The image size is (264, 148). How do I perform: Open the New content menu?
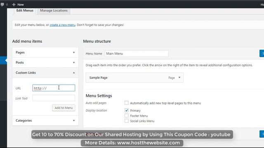click(x=18, y=5)
